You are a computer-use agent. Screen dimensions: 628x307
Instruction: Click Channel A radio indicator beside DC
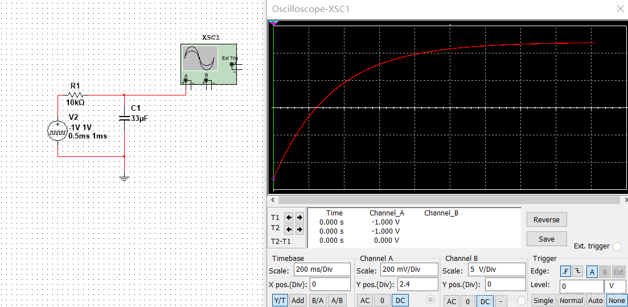point(430,300)
